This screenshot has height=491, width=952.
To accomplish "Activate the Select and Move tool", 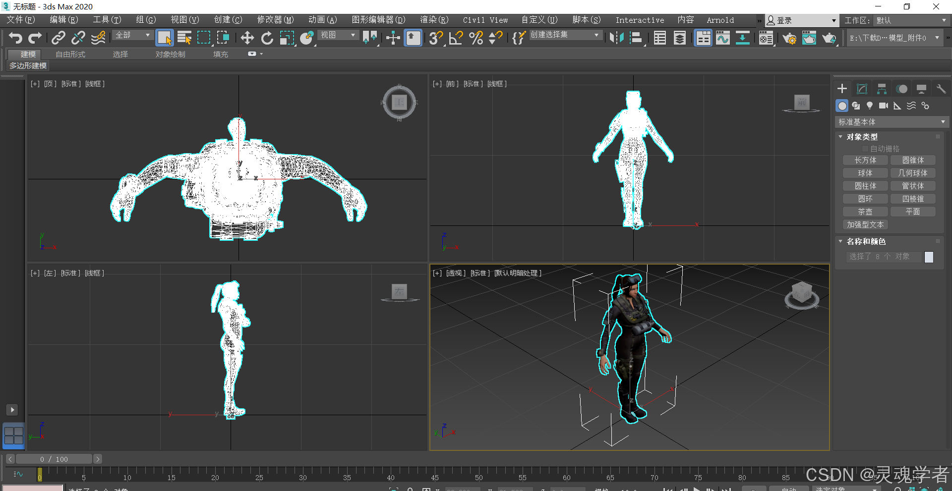I will click(247, 38).
